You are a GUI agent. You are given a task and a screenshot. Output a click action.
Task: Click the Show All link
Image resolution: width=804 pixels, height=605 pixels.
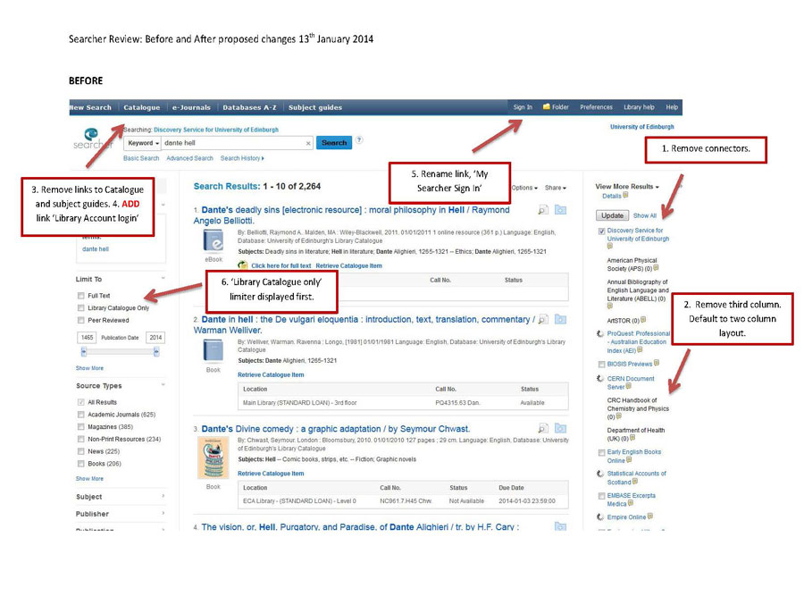[644, 215]
